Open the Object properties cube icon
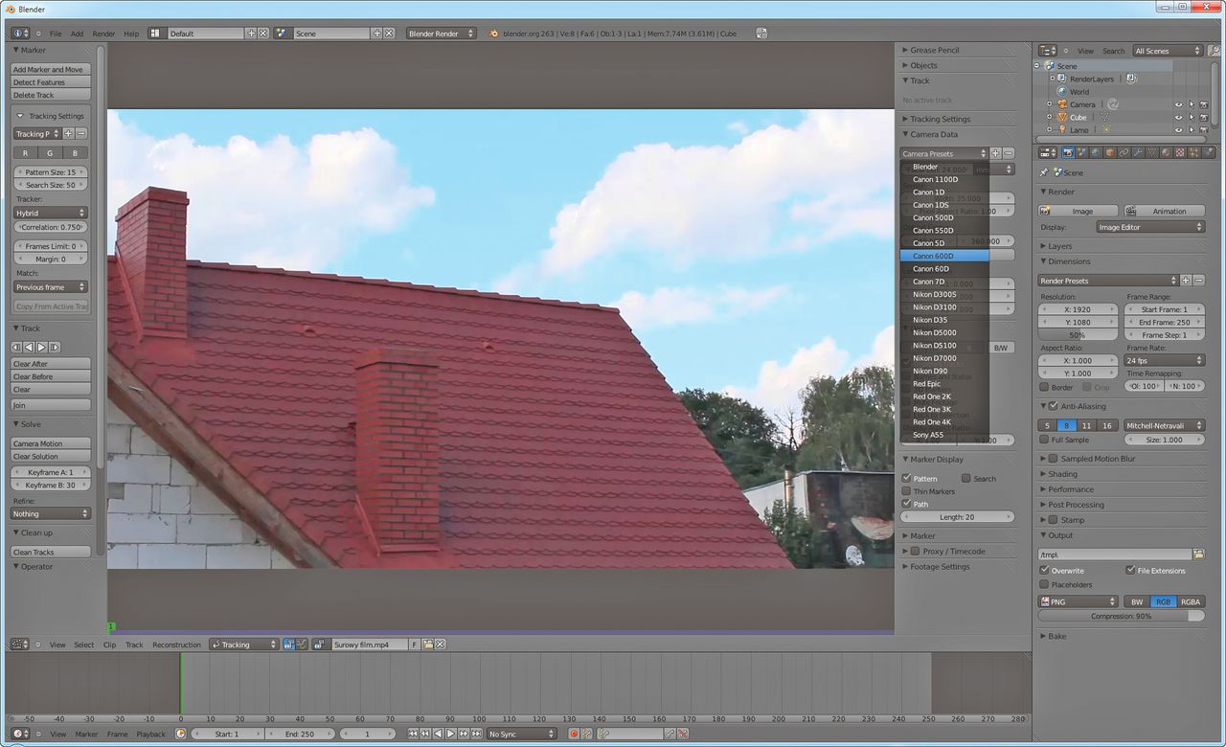 click(1110, 152)
